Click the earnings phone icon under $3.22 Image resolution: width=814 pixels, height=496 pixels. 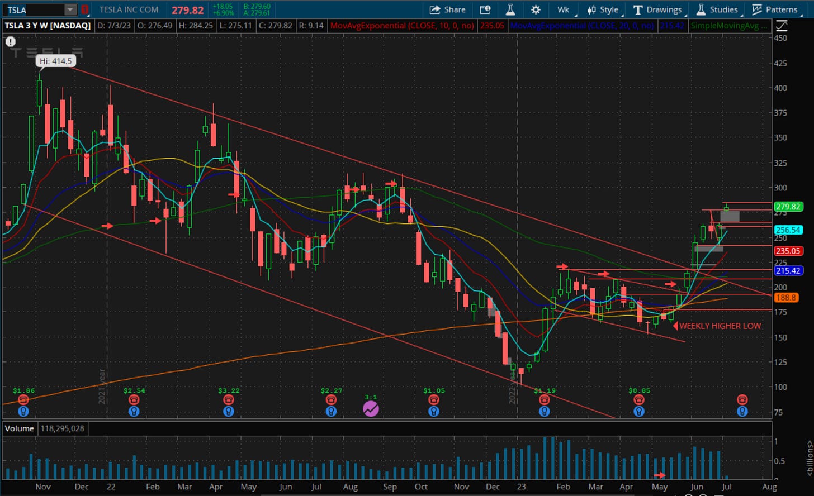tap(228, 400)
